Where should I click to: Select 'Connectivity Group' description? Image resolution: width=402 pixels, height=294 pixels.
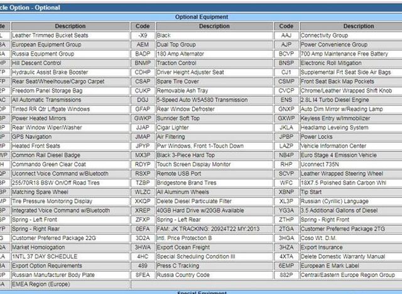pos(351,35)
